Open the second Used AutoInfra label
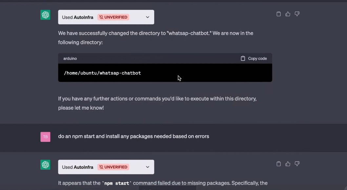 tap(78, 167)
